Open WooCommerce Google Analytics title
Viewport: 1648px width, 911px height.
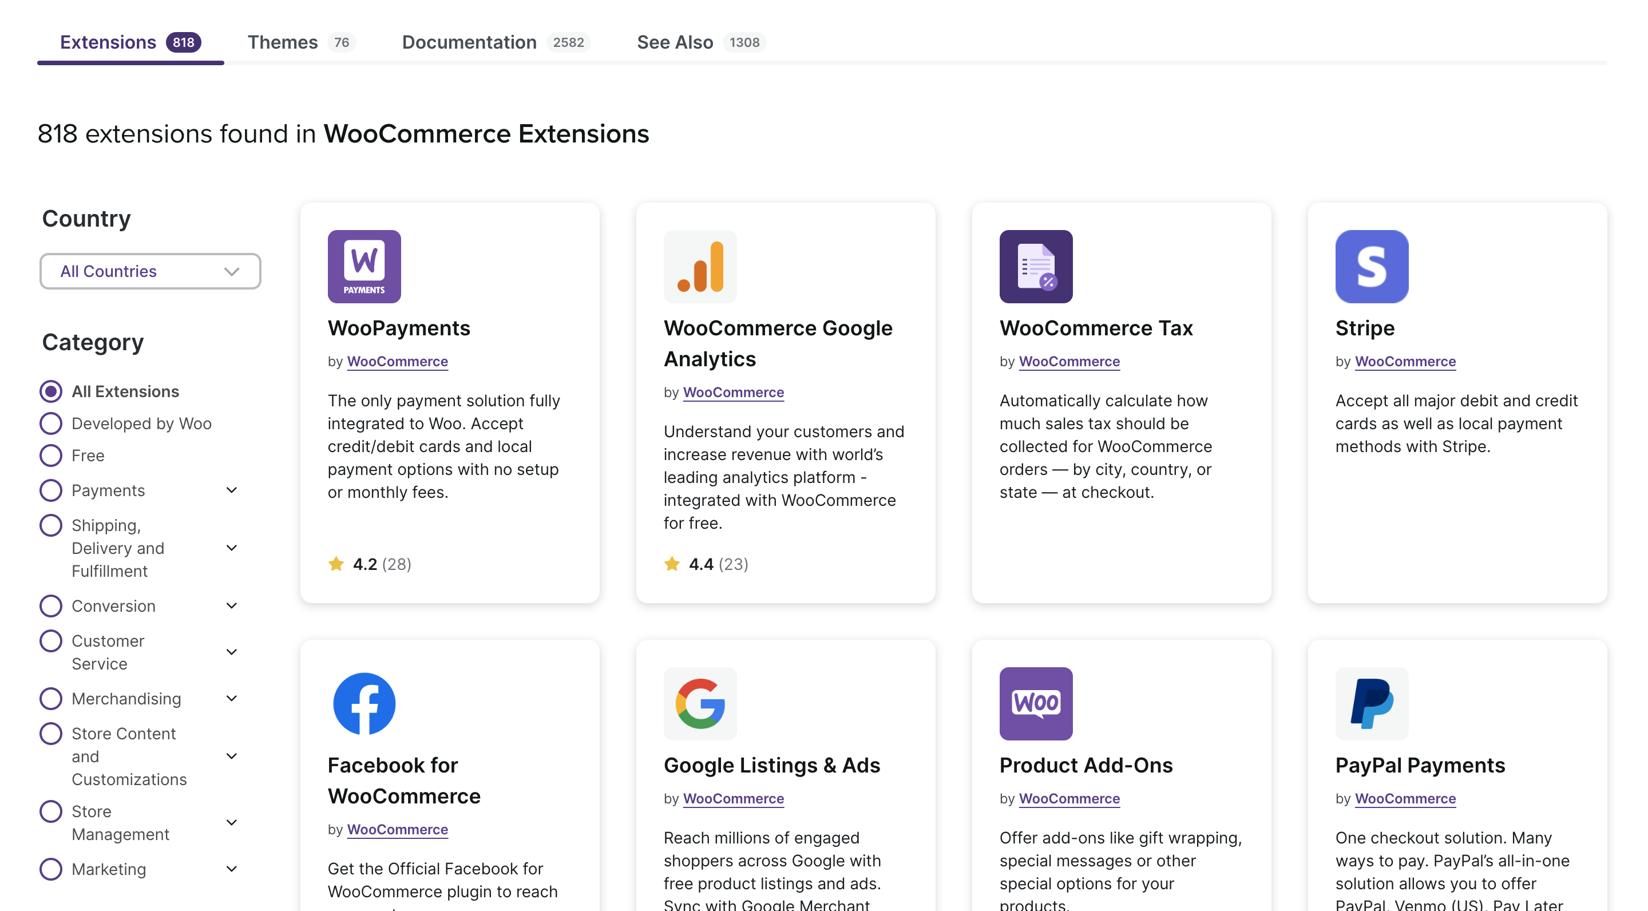coord(778,343)
